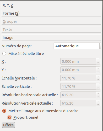Click the Échelle verticale field

tap(78, 87)
